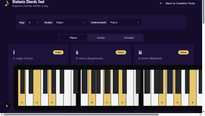
Task: Click the vertical scrollbar thumb
Action: pyautogui.click(x=203, y=12)
